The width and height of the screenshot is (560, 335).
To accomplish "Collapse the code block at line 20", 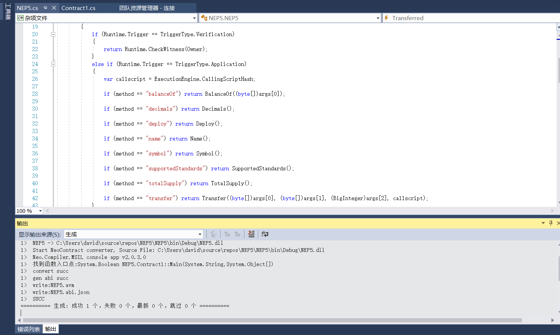I will click(x=53, y=34).
